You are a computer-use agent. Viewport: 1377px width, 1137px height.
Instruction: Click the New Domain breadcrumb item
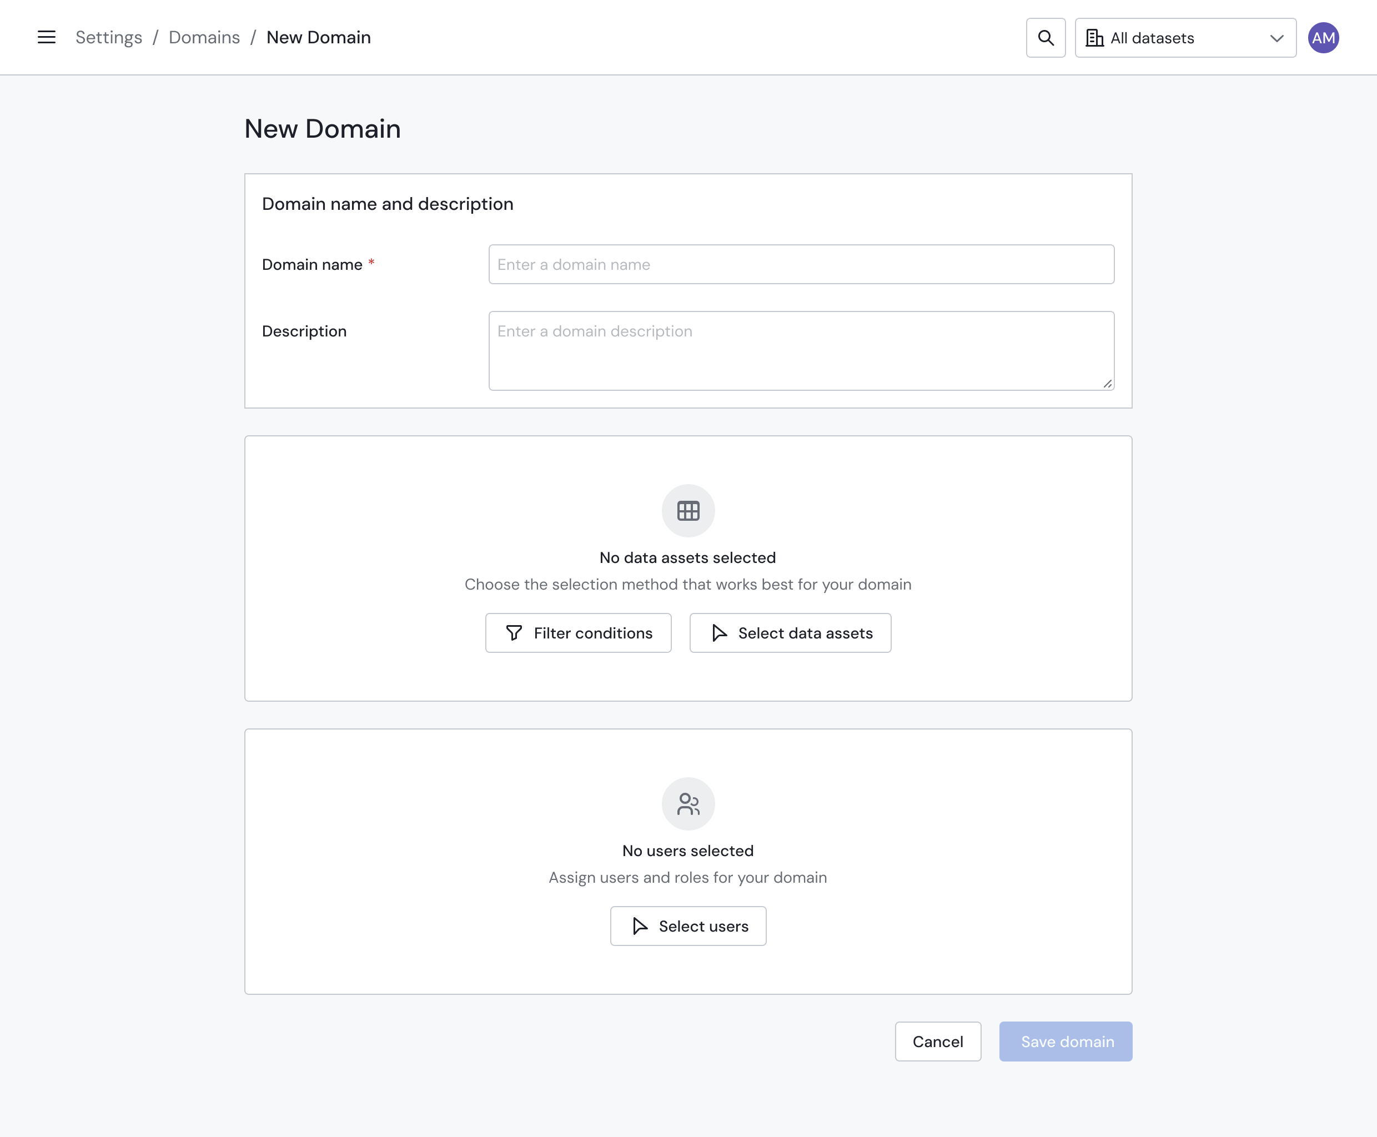click(x=318, y=37)
